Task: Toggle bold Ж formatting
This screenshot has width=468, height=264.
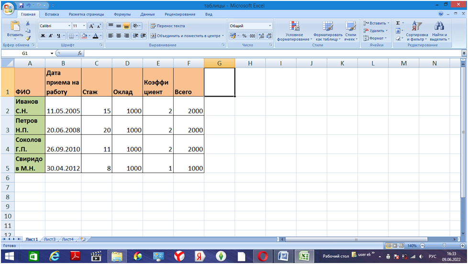Action: [43, 36]
